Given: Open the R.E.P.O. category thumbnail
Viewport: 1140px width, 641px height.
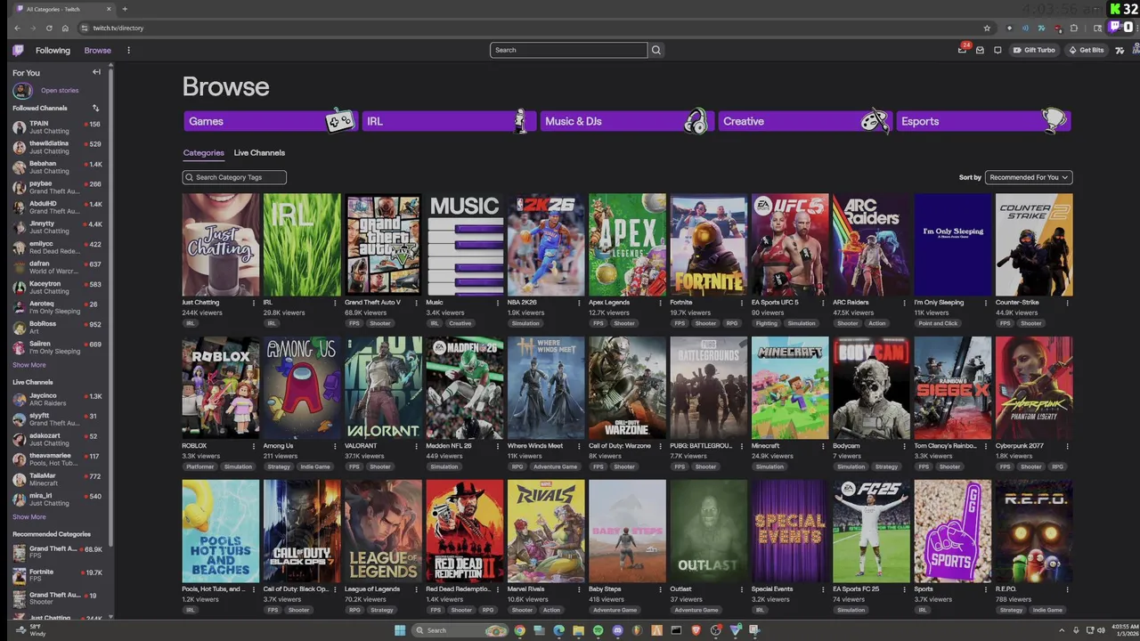Looking at the screenshot, I should point(1034,531).
